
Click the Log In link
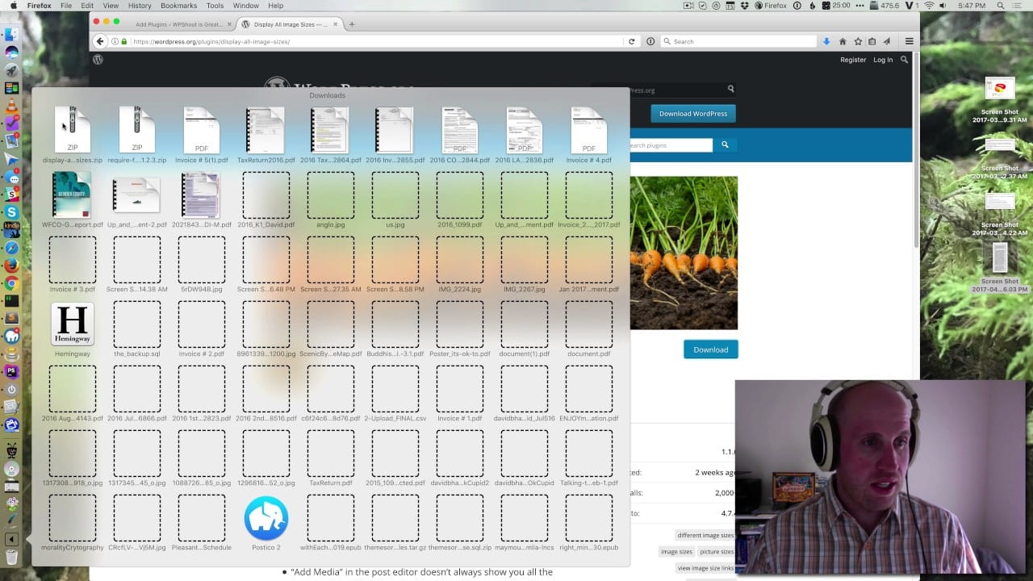click(x=883, y=60)
